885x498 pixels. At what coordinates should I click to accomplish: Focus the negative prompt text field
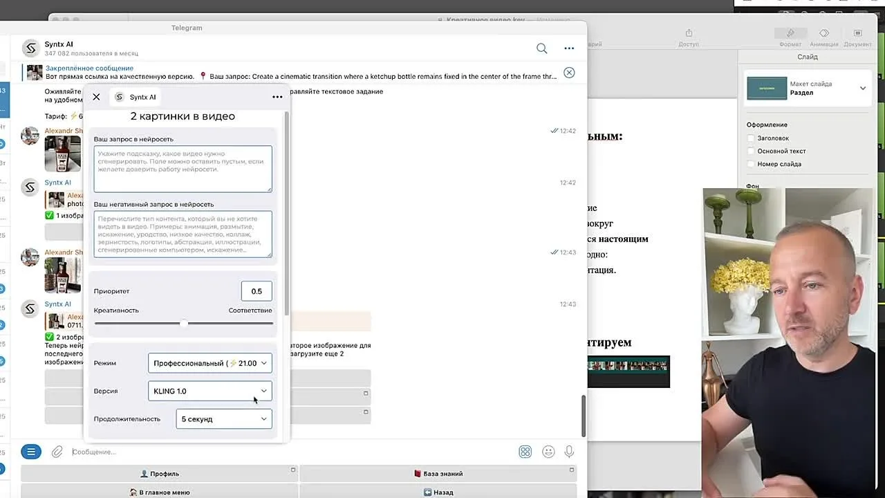point(183,234)
